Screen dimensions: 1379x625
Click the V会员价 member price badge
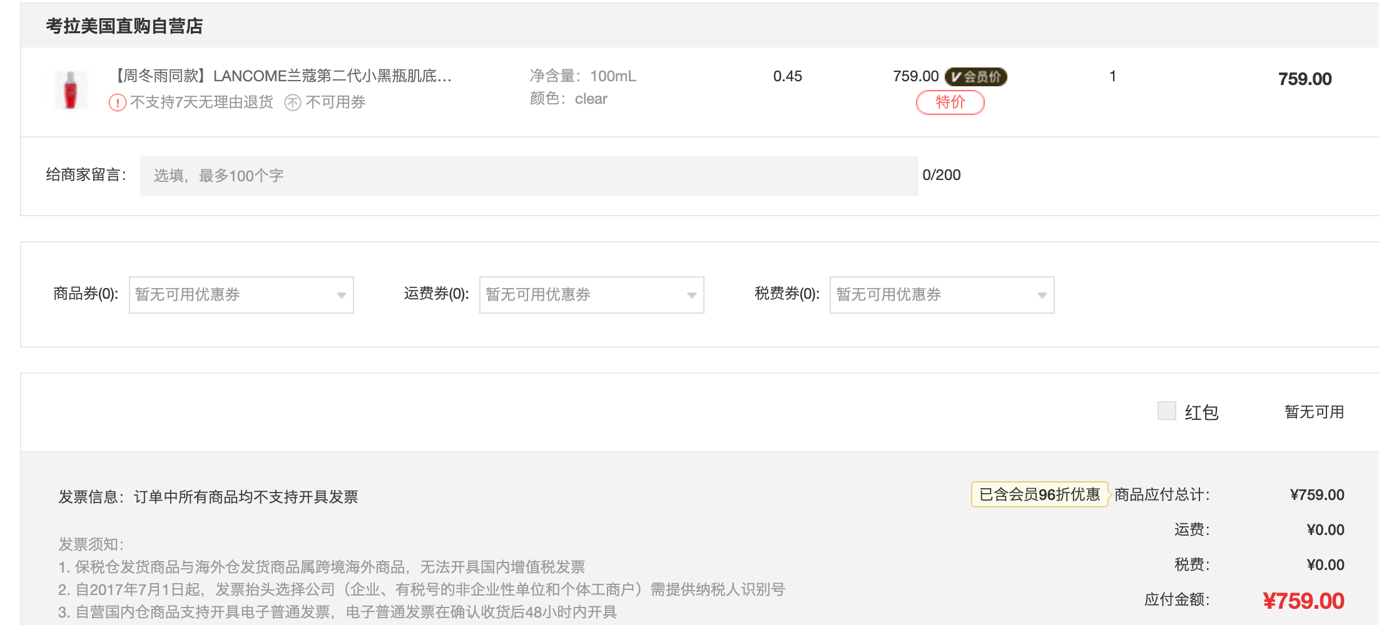click(975, 76)
